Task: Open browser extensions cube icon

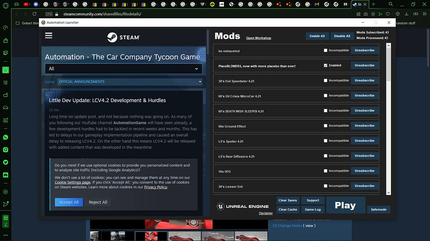Action: point(398,14)
